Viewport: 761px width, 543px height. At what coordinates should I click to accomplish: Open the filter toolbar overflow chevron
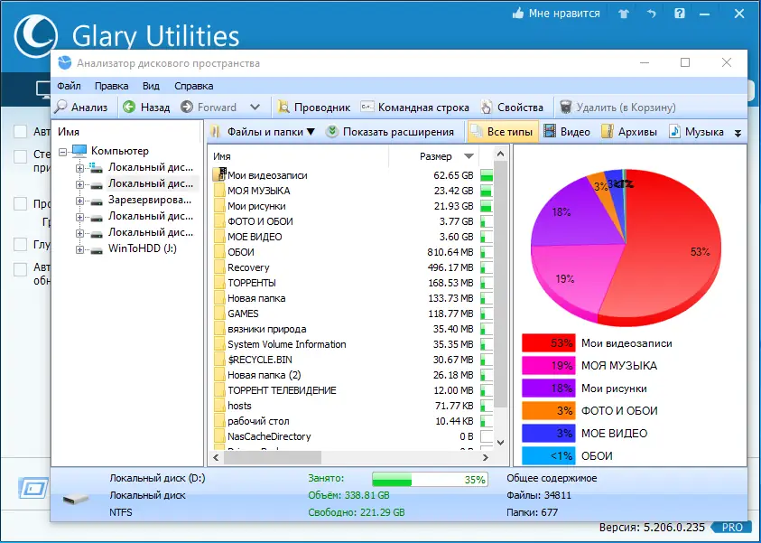click(x=738, y=133)
